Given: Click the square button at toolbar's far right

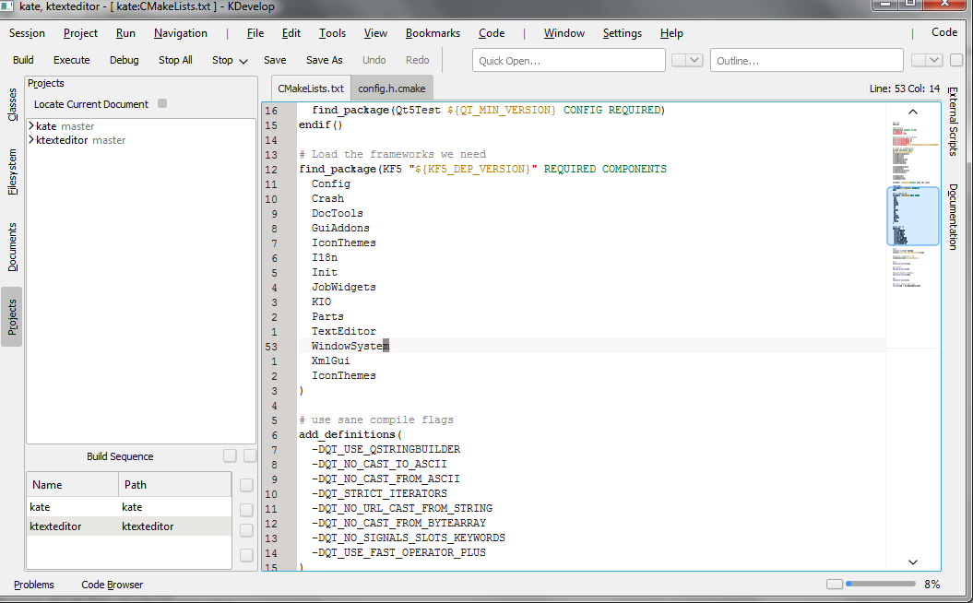Looking at the screenshot, I should pyautogui.click(x=956, y=60).
